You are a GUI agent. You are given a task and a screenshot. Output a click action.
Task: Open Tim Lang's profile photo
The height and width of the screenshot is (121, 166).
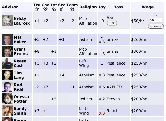[x=7, y=75]
